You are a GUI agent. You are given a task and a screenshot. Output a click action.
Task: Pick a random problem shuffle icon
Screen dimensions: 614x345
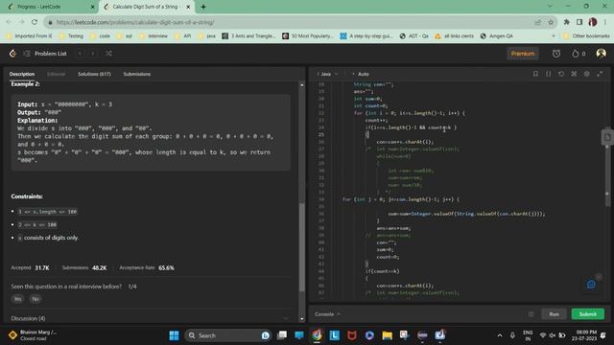pyautogui.click(x=108, y=54)
